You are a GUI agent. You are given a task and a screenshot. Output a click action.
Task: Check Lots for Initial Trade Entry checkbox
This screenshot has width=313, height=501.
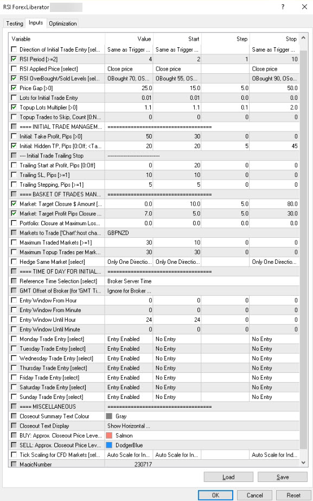click(x=14, y=98)
